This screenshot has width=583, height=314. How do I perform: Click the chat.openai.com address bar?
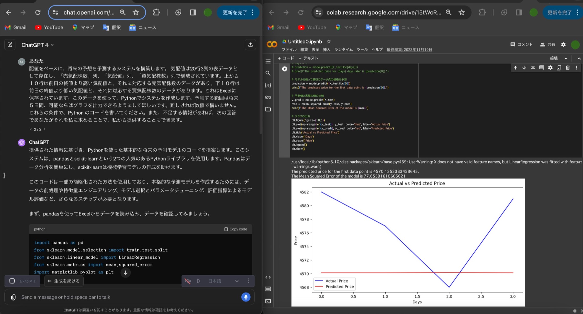[89, 12]
